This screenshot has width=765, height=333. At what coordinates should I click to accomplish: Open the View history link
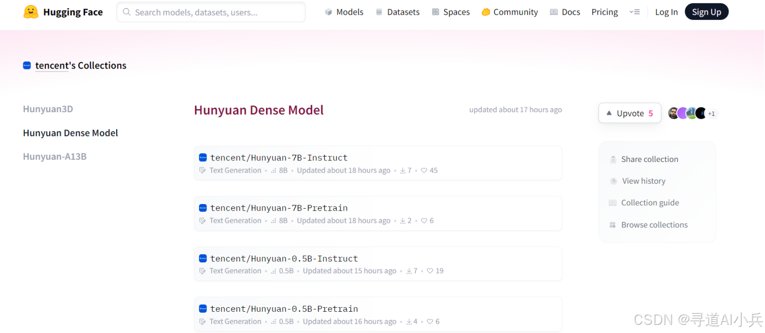click(x=638, y=181)
